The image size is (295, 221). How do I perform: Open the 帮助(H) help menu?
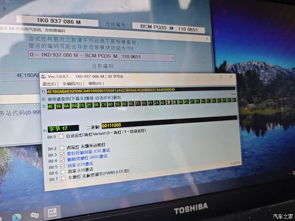coord(95,83)
